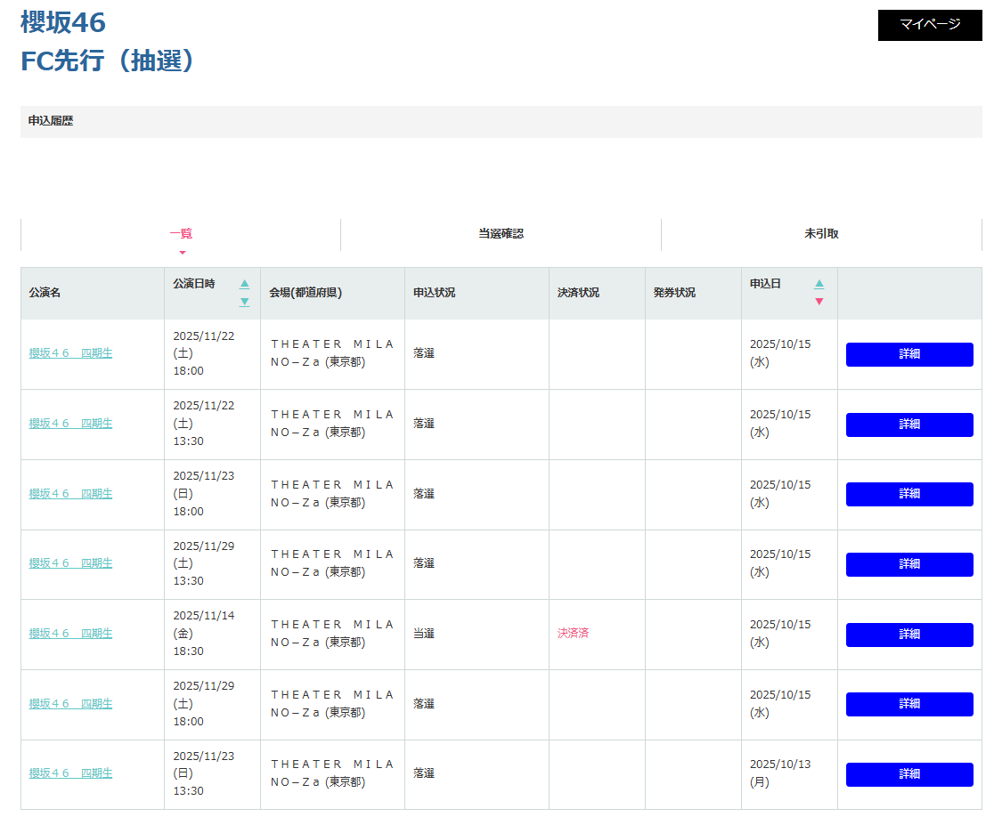Click the 決済済 payment status text
Viewport: 994px width, 817px height.
(x=573, y=634)
